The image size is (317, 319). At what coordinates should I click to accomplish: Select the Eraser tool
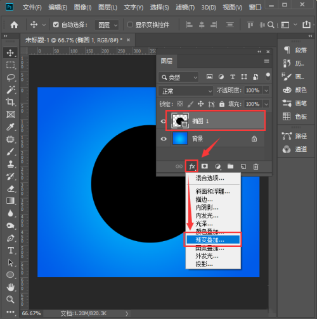(x=10, y=189)
